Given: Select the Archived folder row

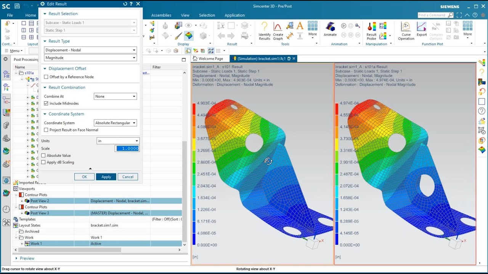Looking at the screenshot, I should coord(97,231).
